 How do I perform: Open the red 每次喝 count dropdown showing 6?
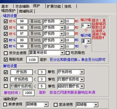tap(86, 26)
